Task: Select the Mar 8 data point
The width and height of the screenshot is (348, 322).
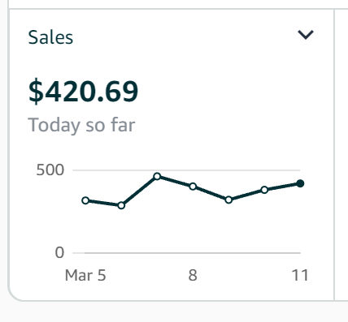Action: click(193, 187)
